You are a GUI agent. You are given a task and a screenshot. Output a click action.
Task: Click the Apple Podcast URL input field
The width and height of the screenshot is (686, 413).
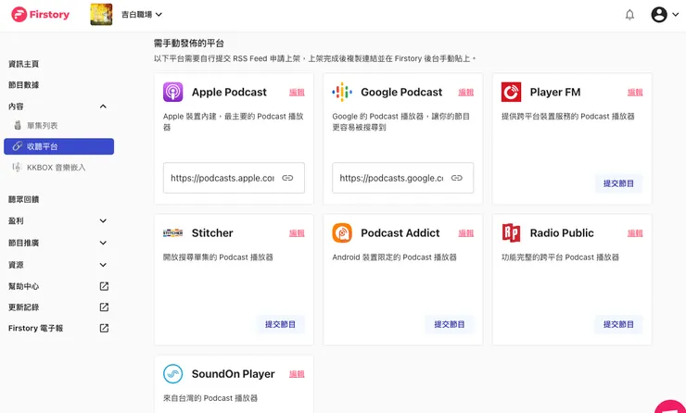pyautogui.click(x=234, y=178)
